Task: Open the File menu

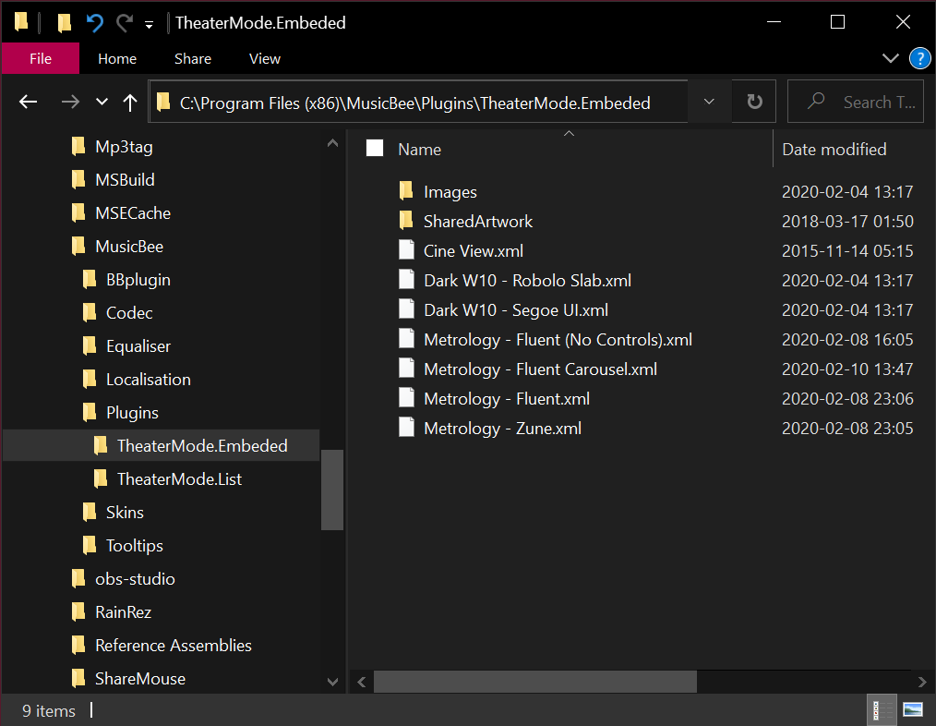Action: (x=41, y=58)
